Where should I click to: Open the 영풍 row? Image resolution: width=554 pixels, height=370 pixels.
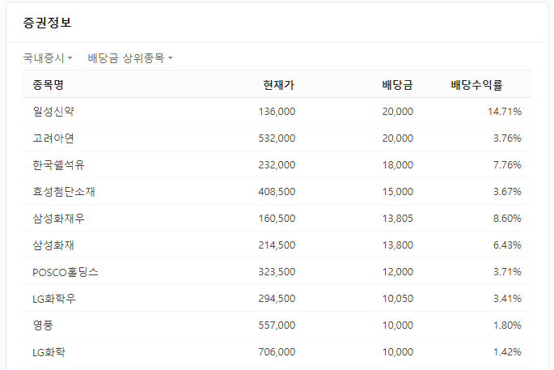277,325
